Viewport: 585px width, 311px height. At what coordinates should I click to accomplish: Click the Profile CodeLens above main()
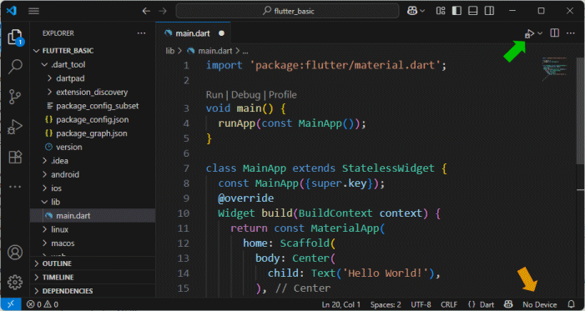283,95
